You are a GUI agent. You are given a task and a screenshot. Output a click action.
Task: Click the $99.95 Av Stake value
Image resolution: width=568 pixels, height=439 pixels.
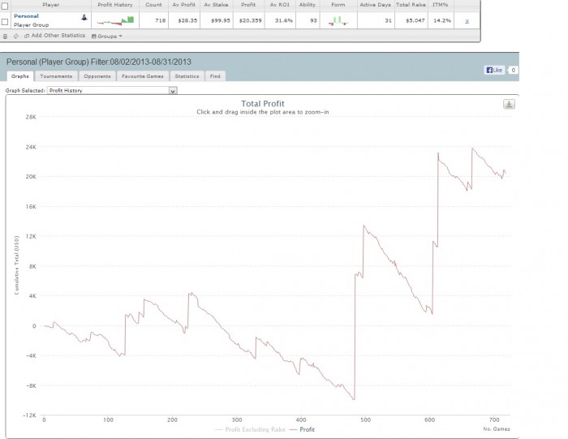(221, 20)
